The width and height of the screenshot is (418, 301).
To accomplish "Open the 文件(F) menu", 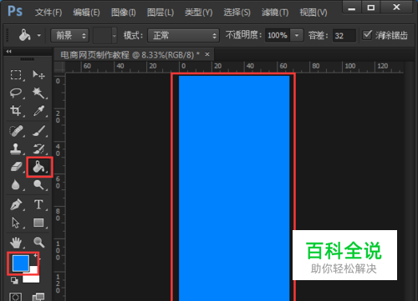I will coord(48,13).
